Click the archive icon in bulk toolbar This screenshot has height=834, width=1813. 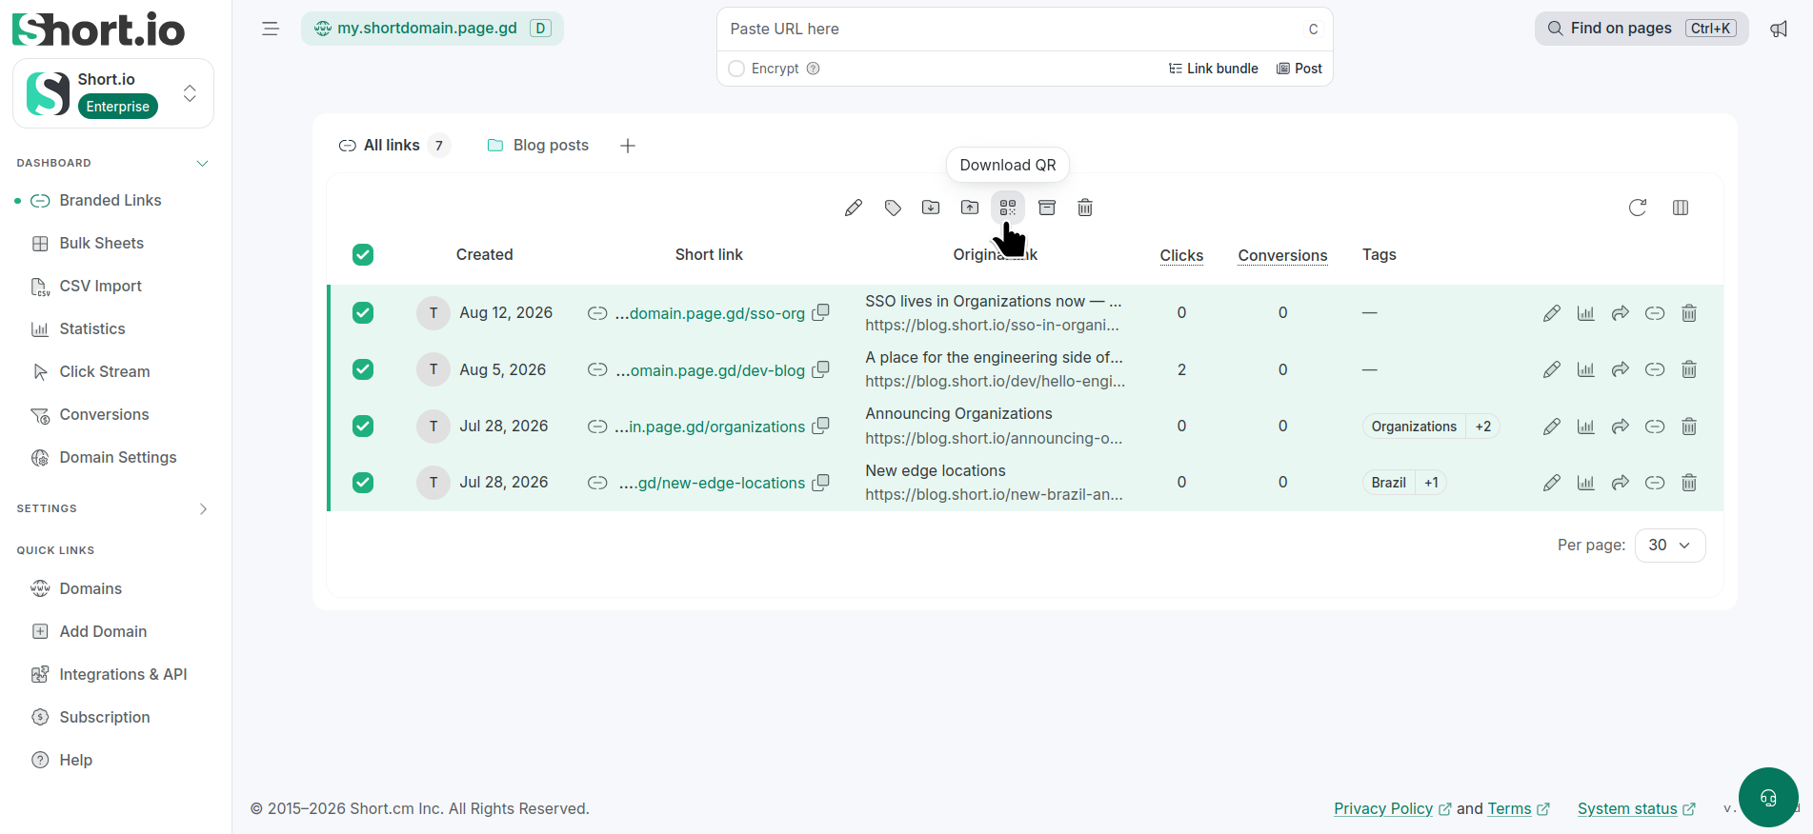[x=1047, y=208]
